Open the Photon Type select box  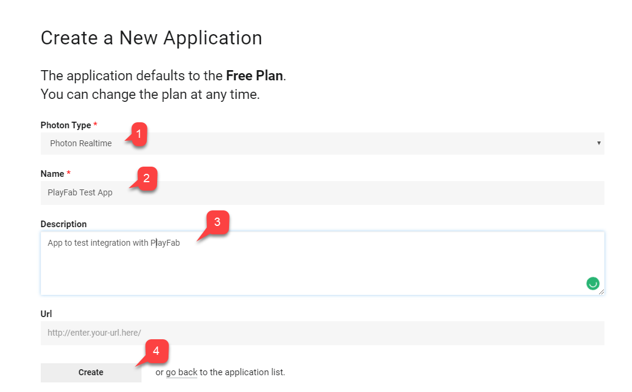[322, 143]
